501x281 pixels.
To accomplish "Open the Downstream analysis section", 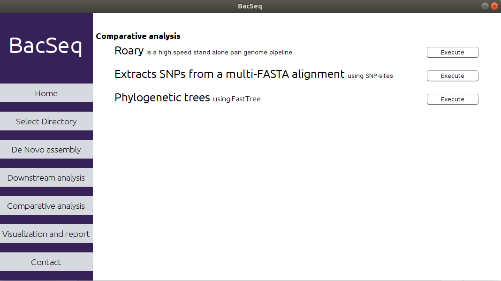I will pyautogui.click(x=46, y=177).
